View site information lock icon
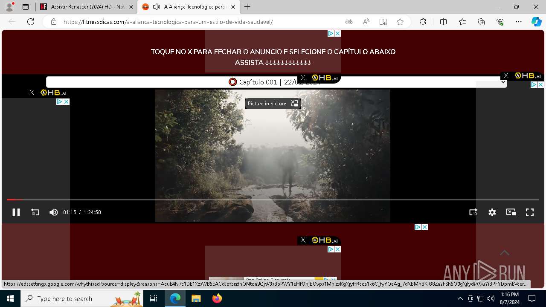The image size is (546, 307). click(53, 22)
